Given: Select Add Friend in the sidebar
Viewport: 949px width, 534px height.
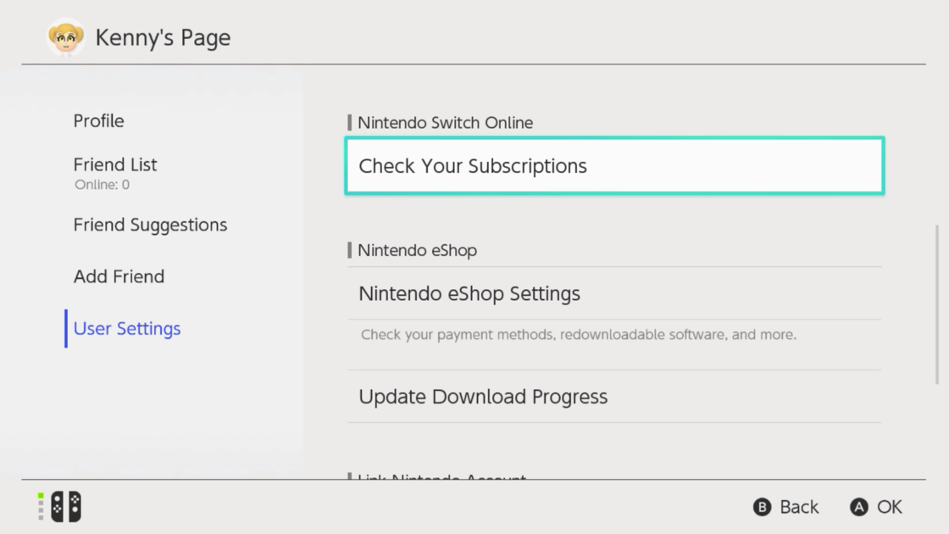Looking at the screenshot, I should tap(119, 277).
